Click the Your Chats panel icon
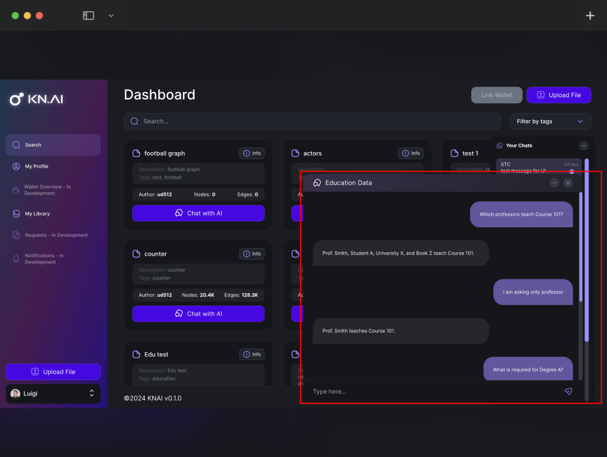607x457 pixels. coord(500,146)
